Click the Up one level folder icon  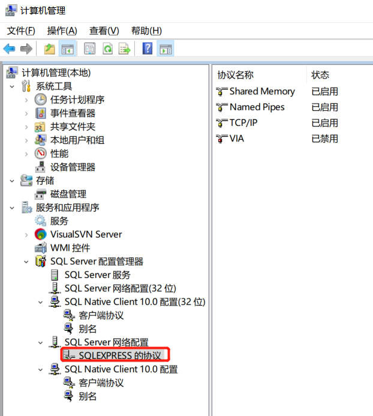49,49
